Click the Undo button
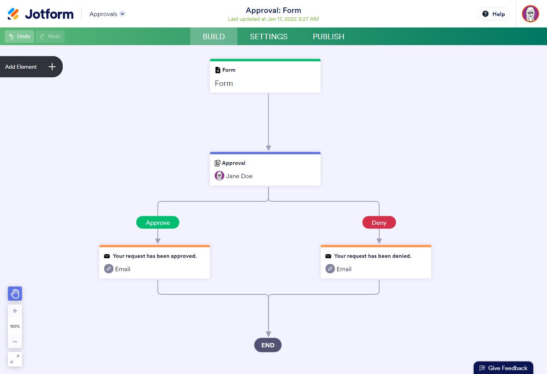The width and height of the screenshot is (547, 374). [19, 36]
